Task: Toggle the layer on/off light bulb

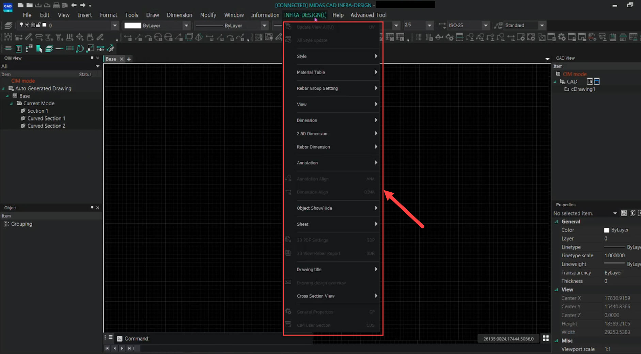Action: 21,25
